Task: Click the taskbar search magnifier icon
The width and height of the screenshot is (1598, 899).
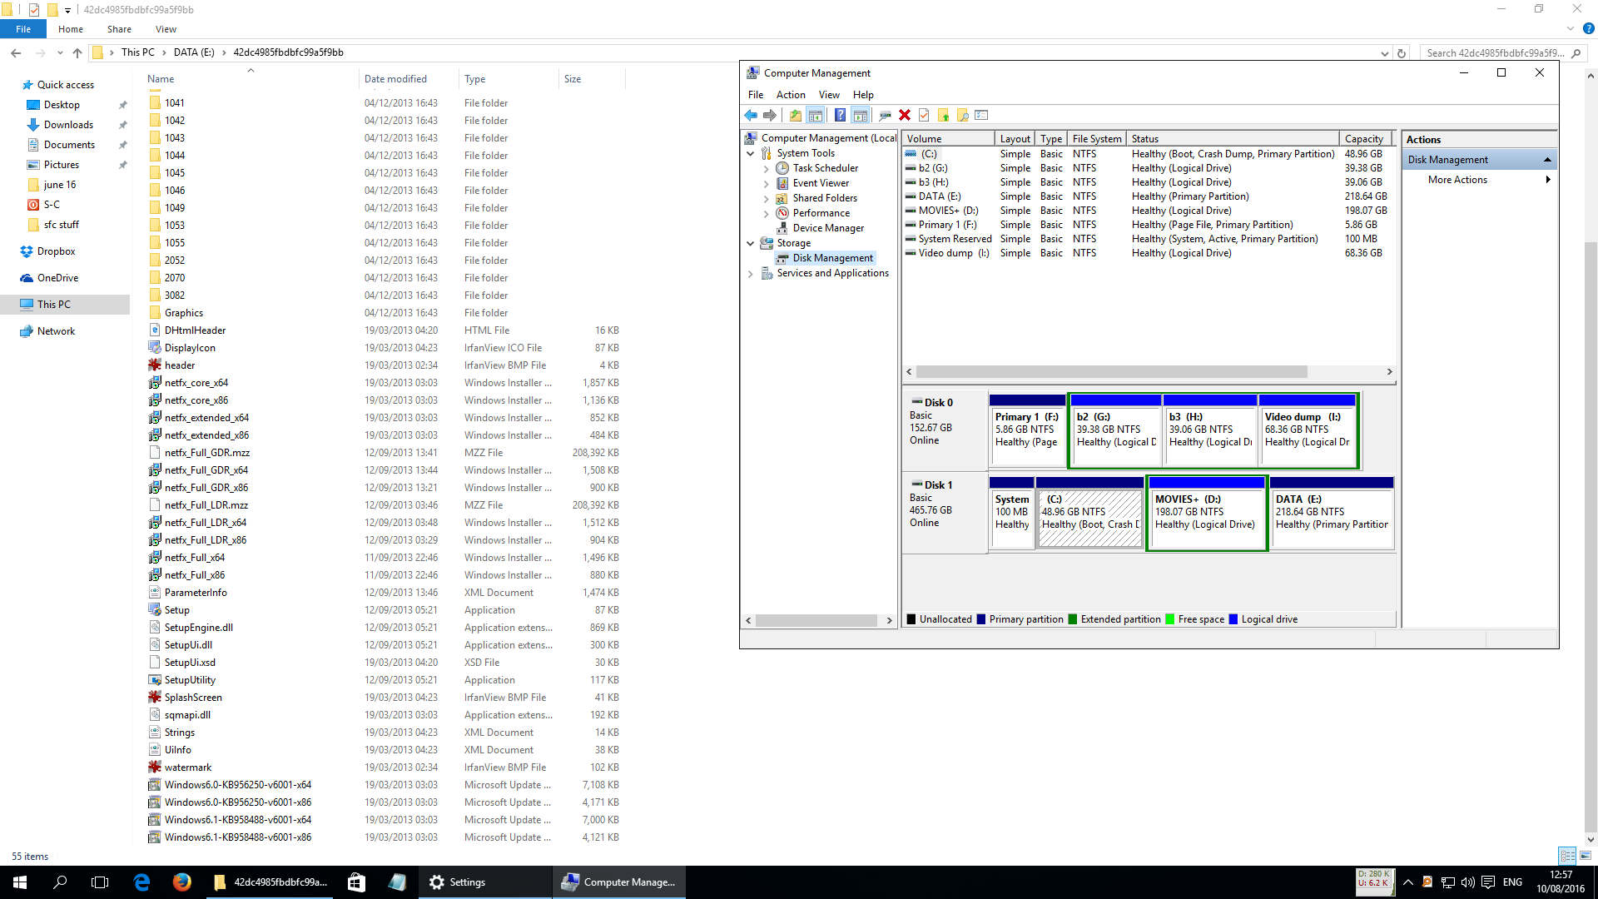Action: coord(60,882)
